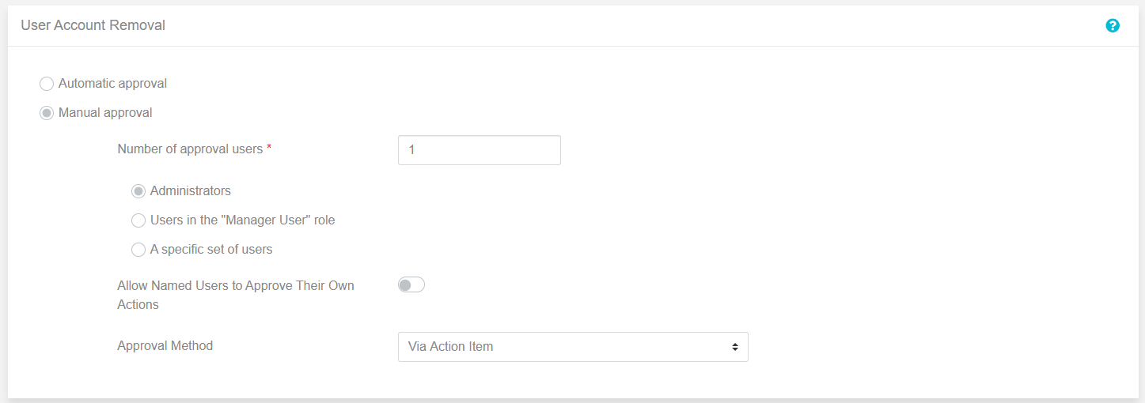Pick the A specific set of users circle
1145x403 pixels.
pyautogui.click(x=138, y=250)
